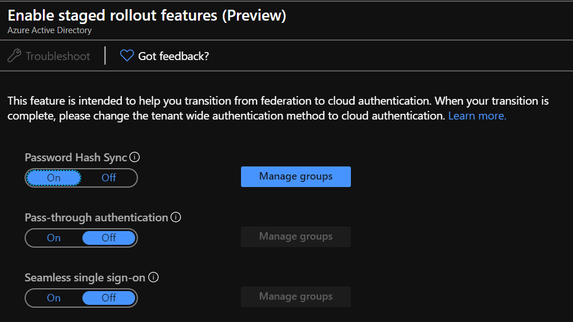The image size is (573, 322).
Task: Open the Learn more link
Action: coord(477,116)
